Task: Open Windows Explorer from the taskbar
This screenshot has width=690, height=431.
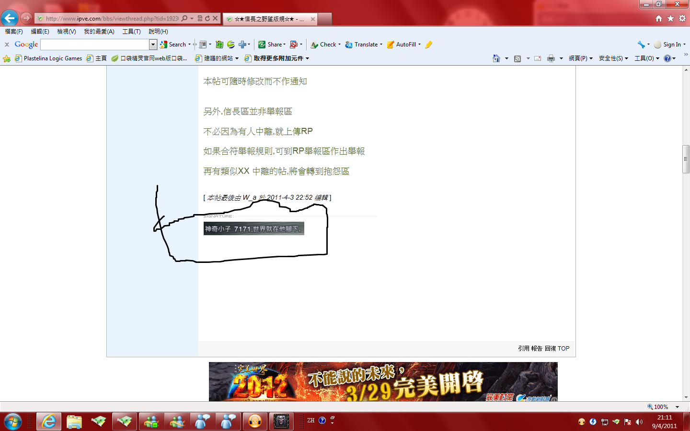Action: (74, 421)
